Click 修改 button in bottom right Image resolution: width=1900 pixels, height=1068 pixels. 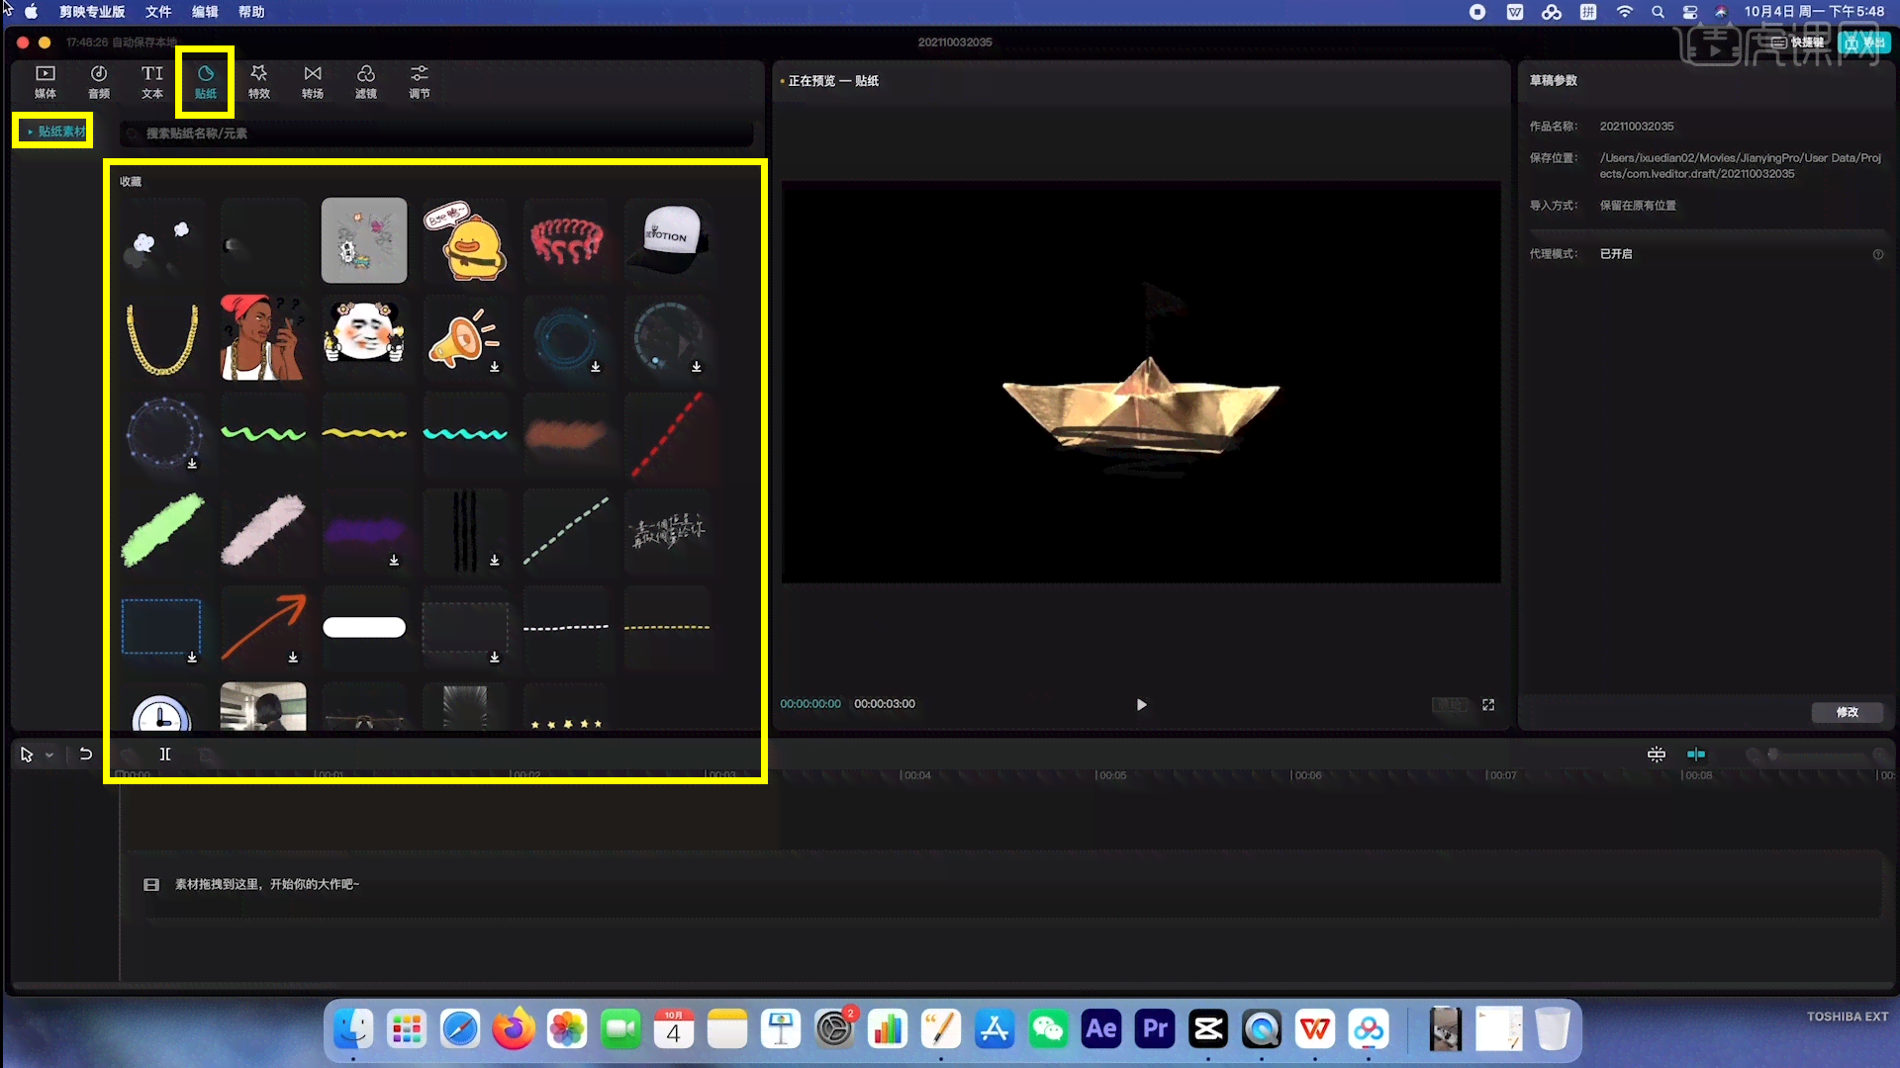pos(1848,712)
